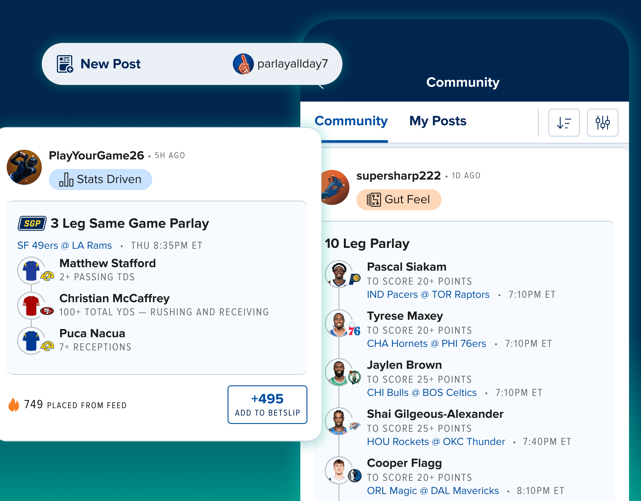The width and height of the screenshot is (641, 501).
Task: Click the Community header title
Action: pos(462,82)
